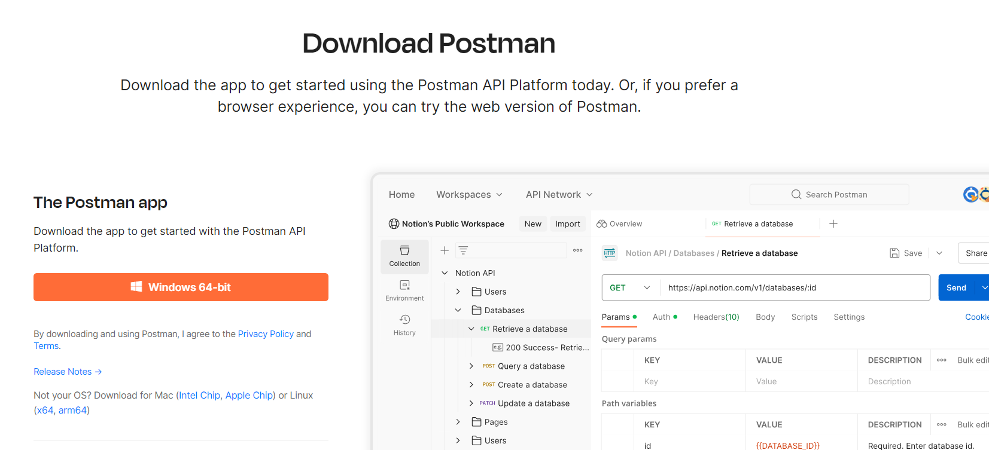Expand the Query a database request
This screenshot has width=989, height=450.
click(x=471, y=366)
